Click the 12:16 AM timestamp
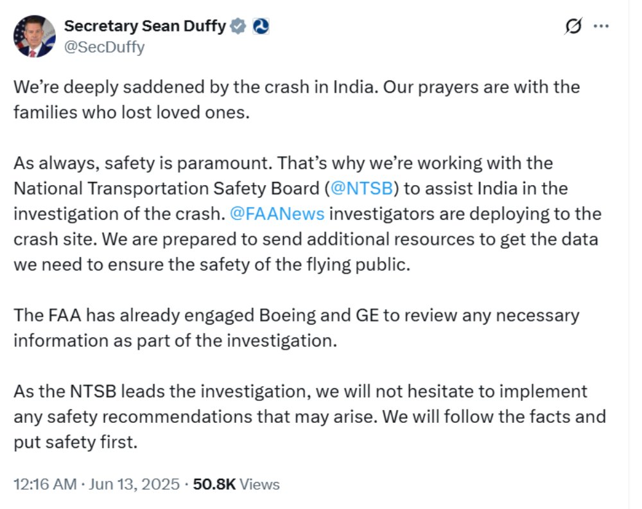The width and height of the screenshot is (642, 509). [44, 484]
